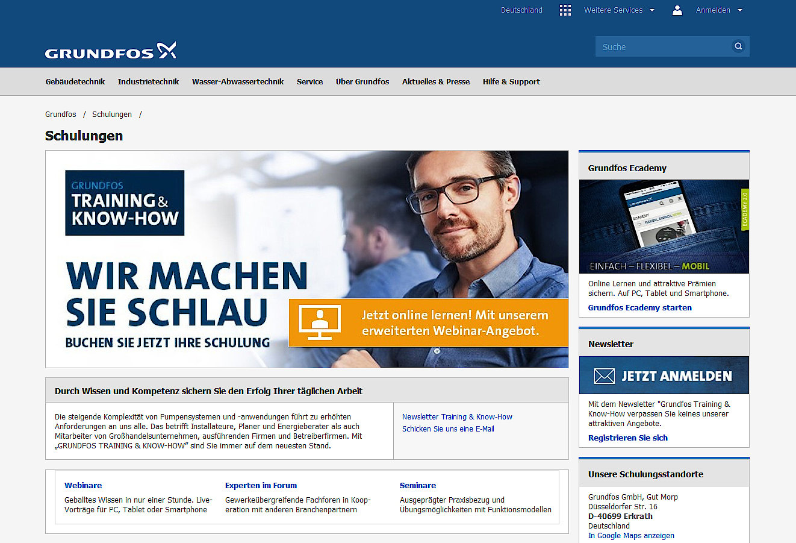Click the Schulungen page title

click(84, 136)
